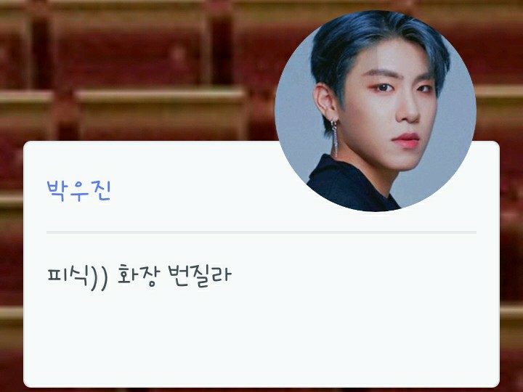
Task: Click the red background strip beneath the card
Action: (x=261, y=390)
